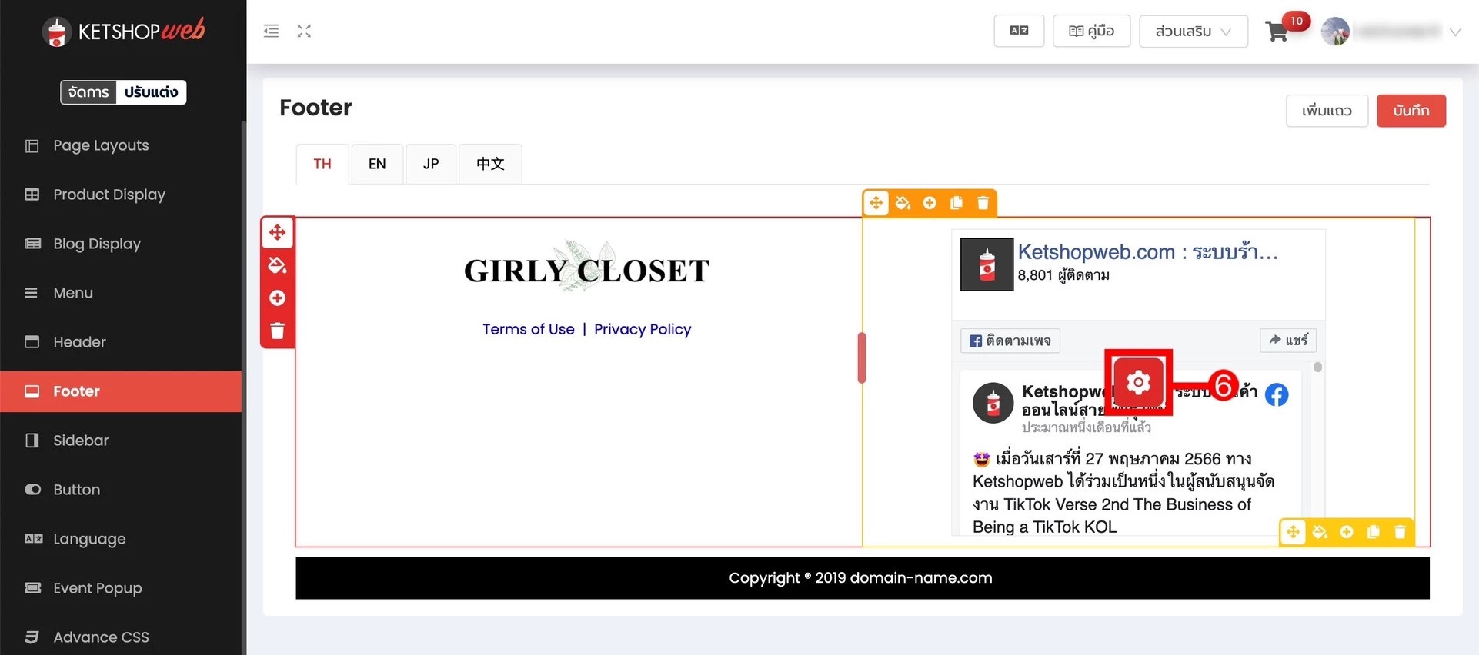Open row background fill in red toolbar

click(x=278, y=265)
